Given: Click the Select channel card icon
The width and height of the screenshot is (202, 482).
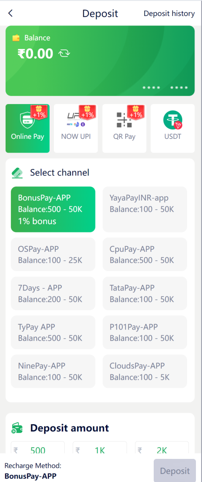Looking at the screenshot, I should click(x=17, y=173).
